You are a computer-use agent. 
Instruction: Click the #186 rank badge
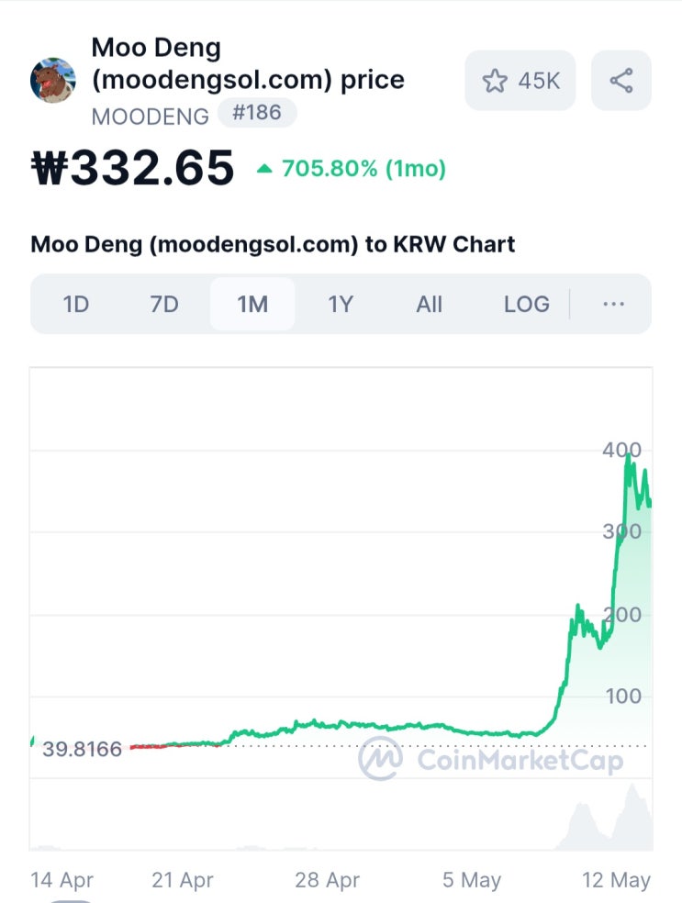pos(257,112)
